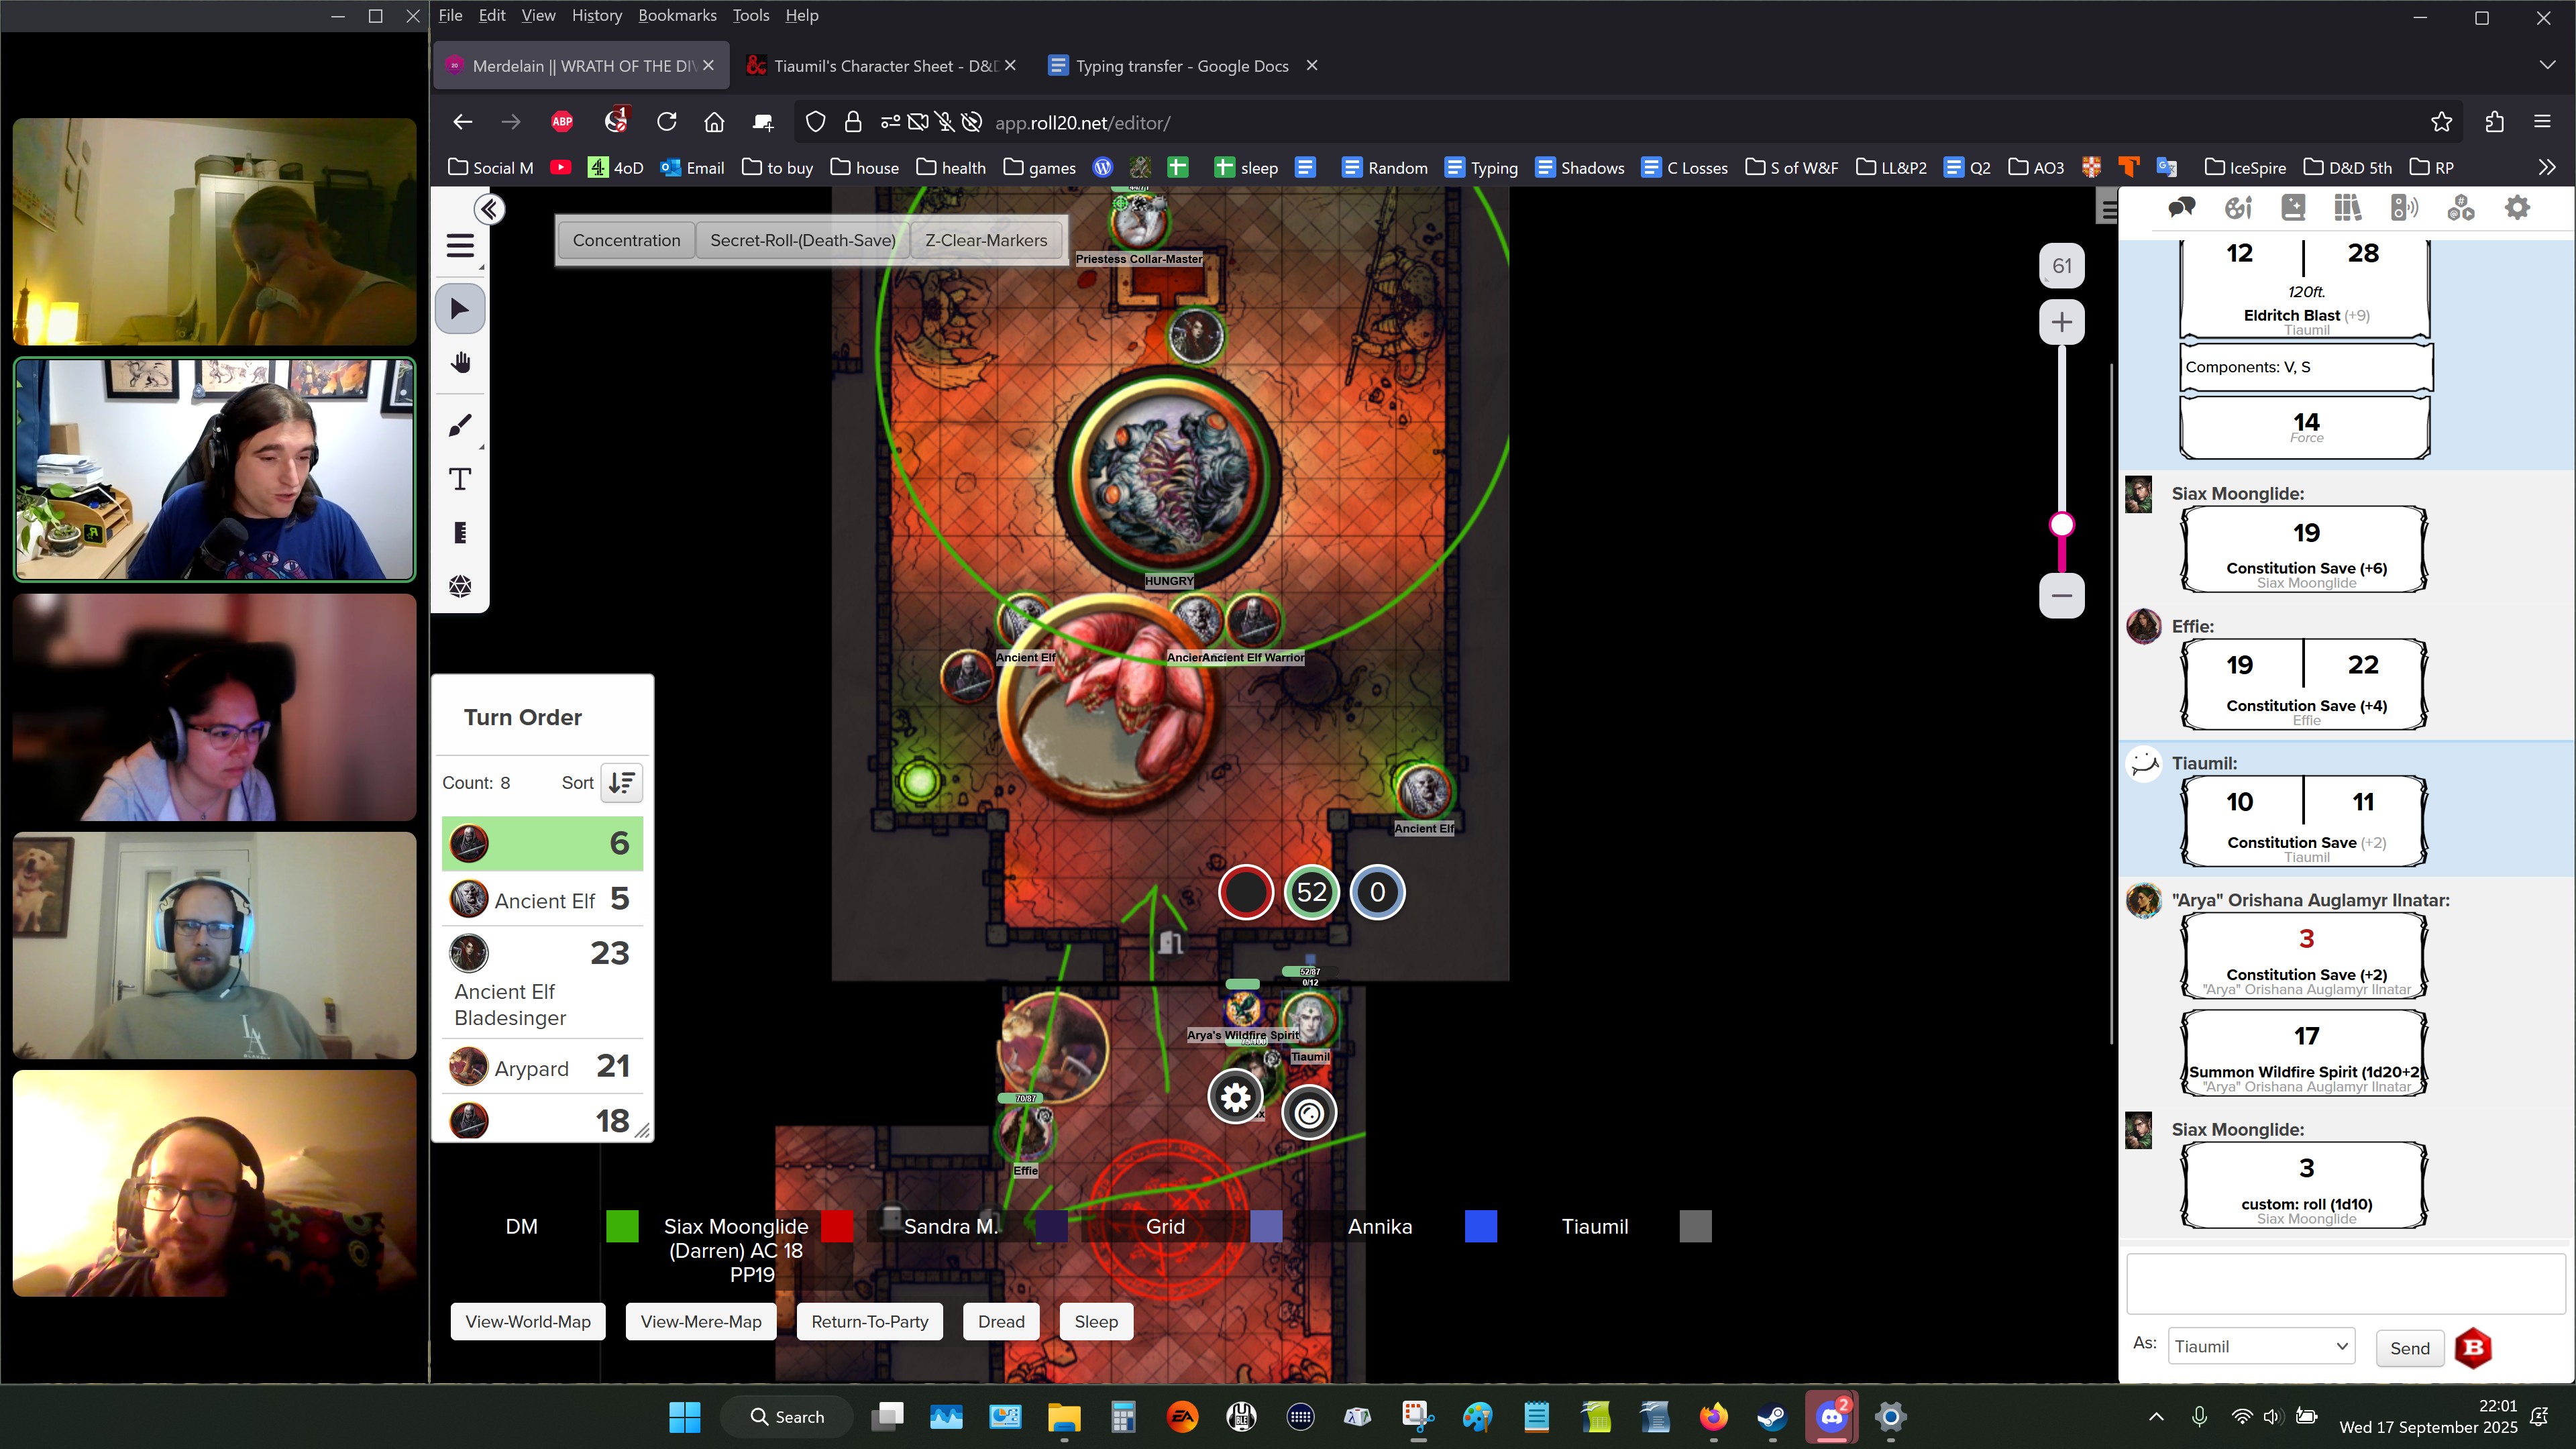The height and width of the screenshot is (1449, 2576).
Task: Open the 'As: Tiaumil' speaker dropdown
Action: (x=2260, y=1346)
